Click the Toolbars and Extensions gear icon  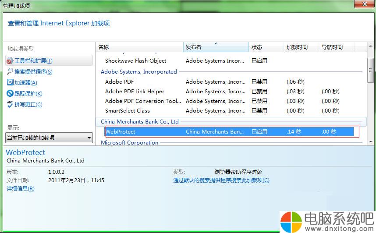click(10, 60)
